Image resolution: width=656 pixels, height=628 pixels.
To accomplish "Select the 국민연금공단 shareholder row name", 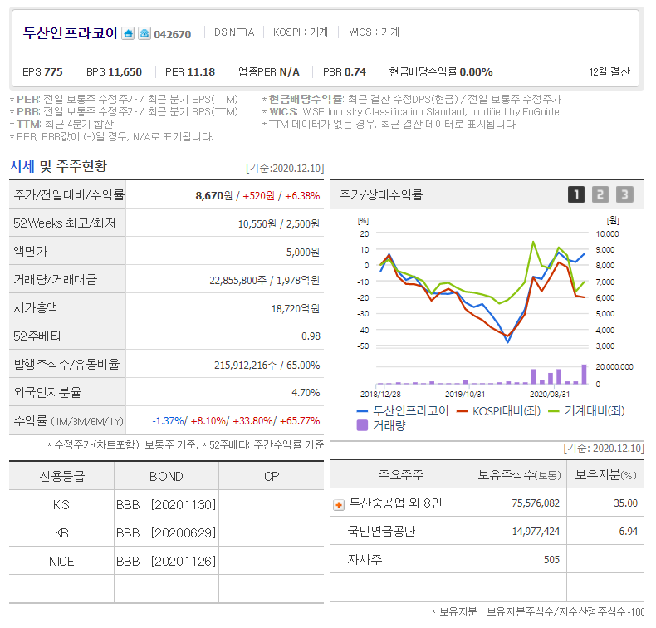I will pos(381,532).
